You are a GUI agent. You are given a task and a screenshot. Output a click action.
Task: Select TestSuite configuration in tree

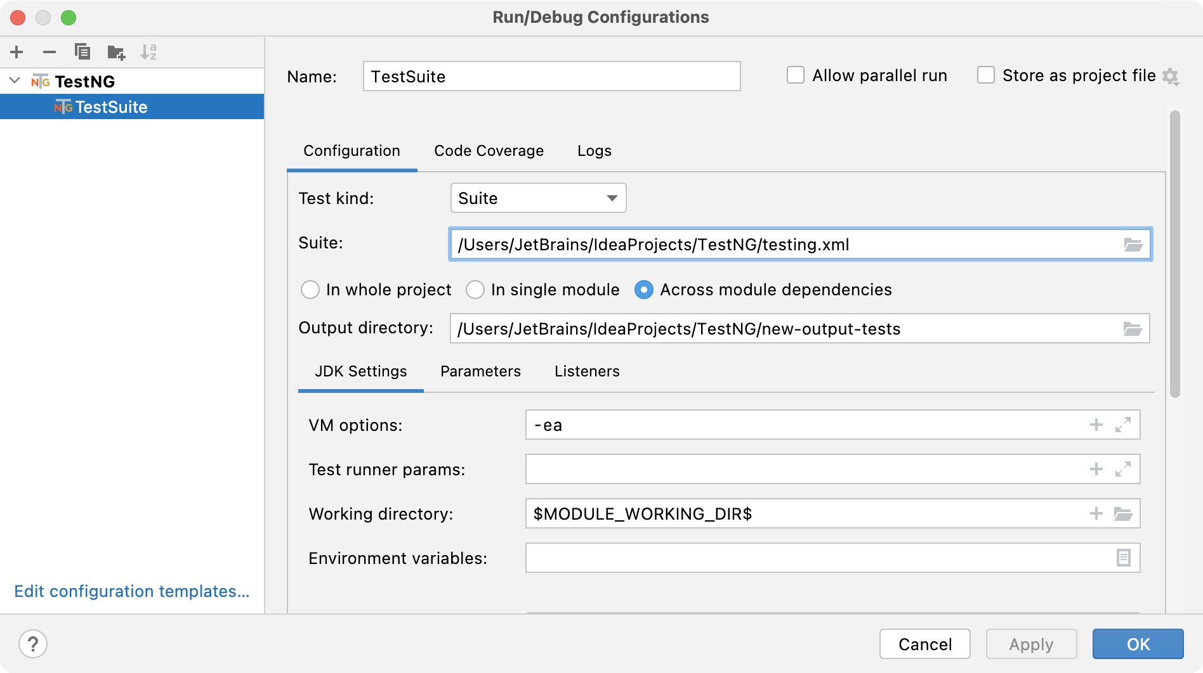pos(132,106)
